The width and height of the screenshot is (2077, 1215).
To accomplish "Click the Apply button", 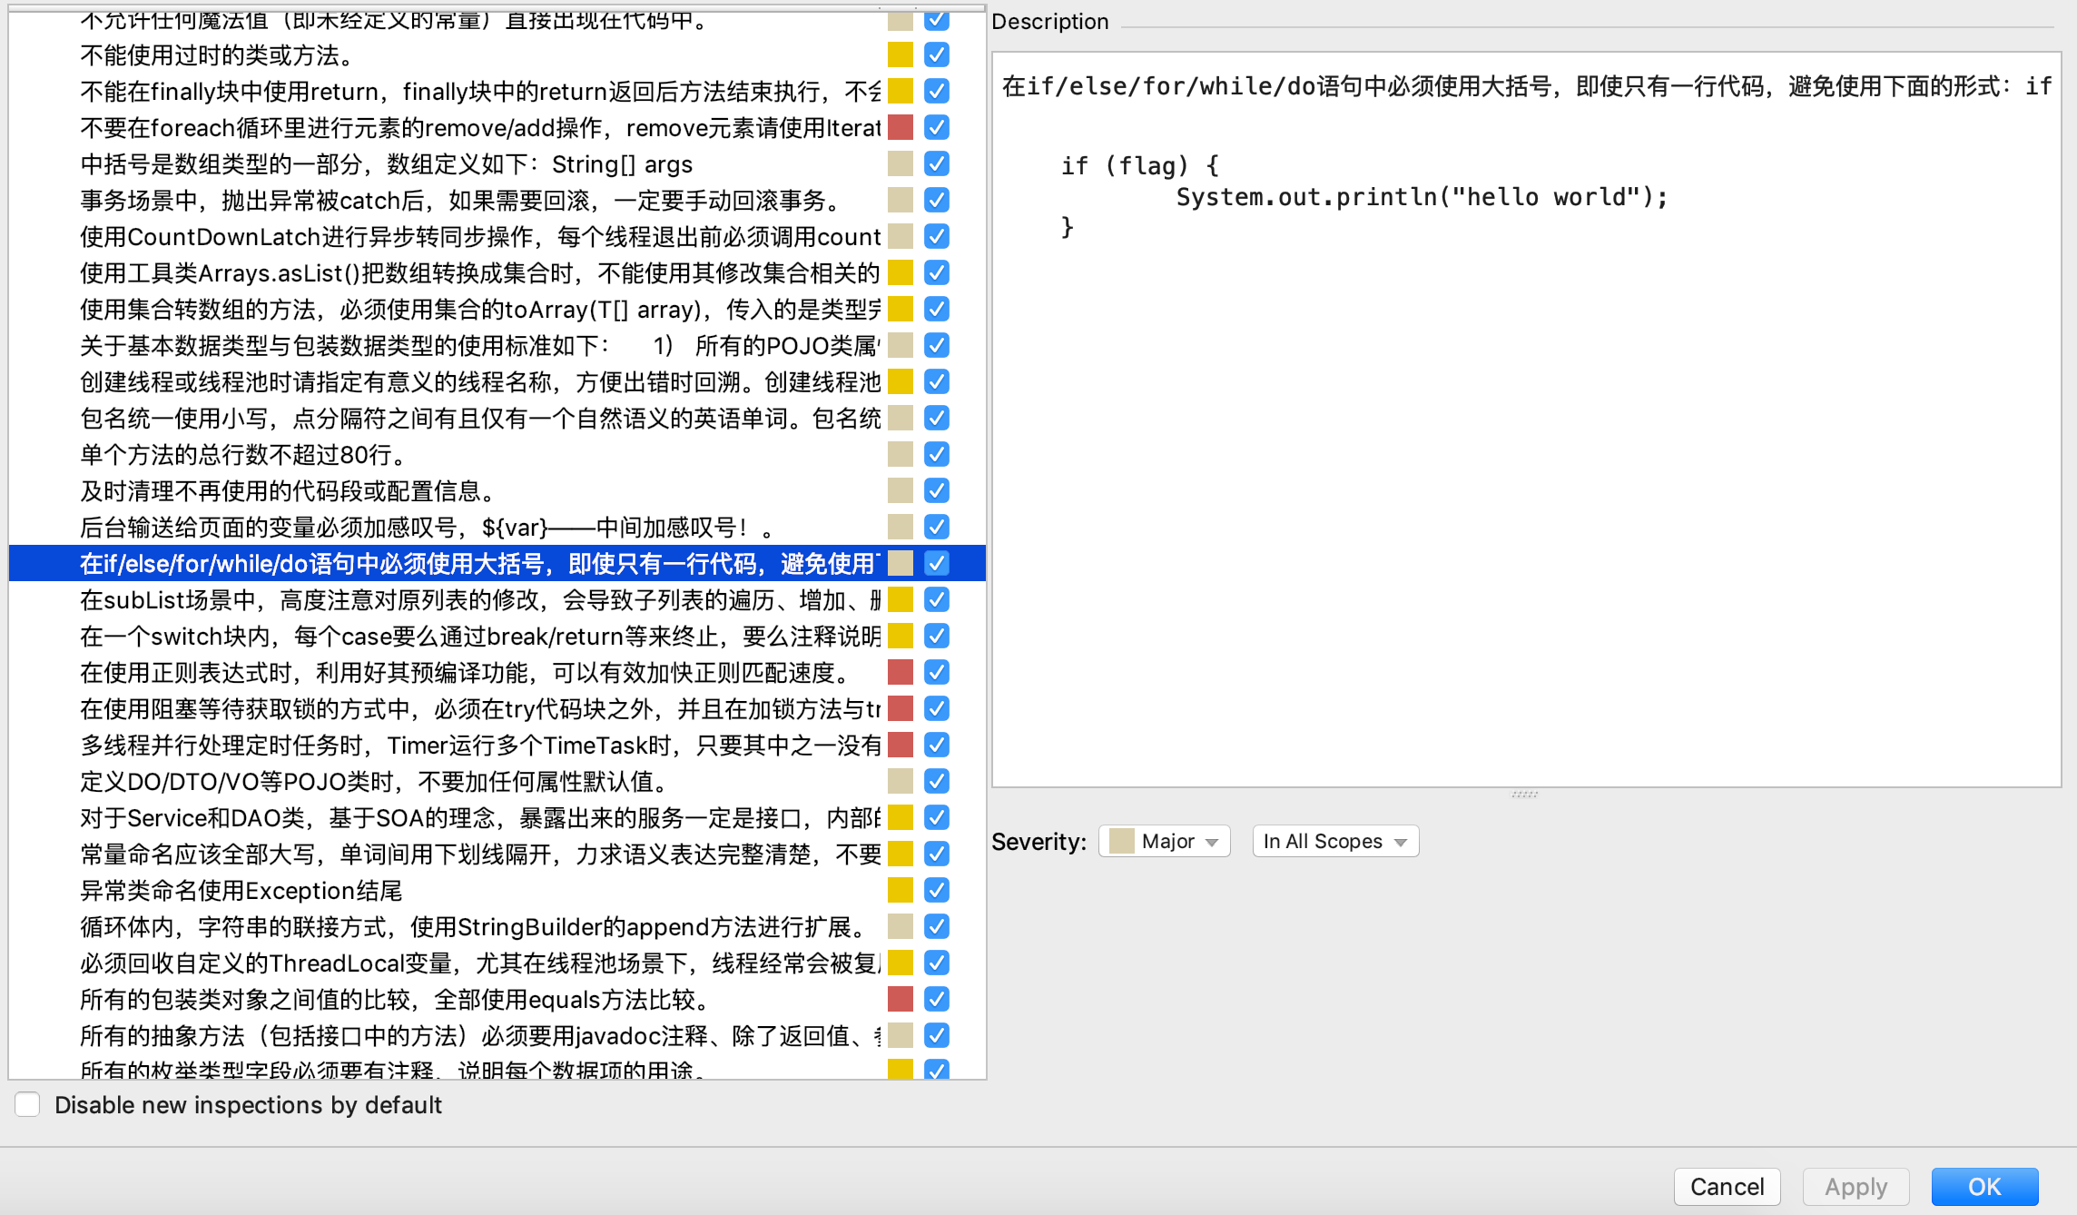I will pos(1856,1186).
